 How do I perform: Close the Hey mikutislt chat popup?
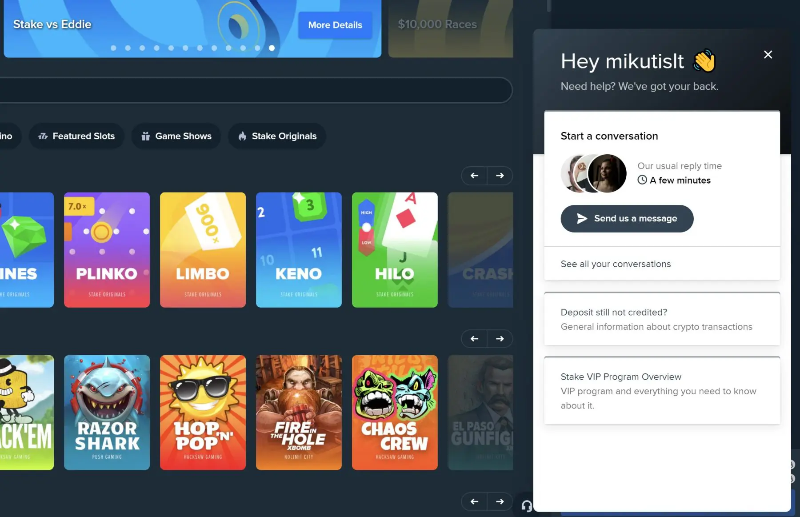[768, 54]
